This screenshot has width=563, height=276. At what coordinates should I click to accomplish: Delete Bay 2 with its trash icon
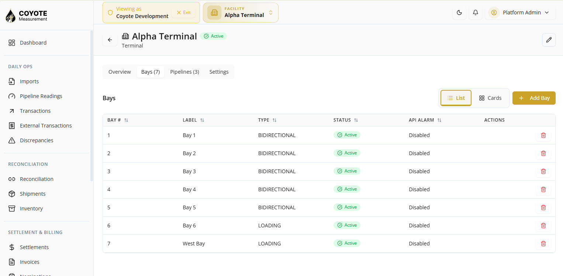click(543, 153)
